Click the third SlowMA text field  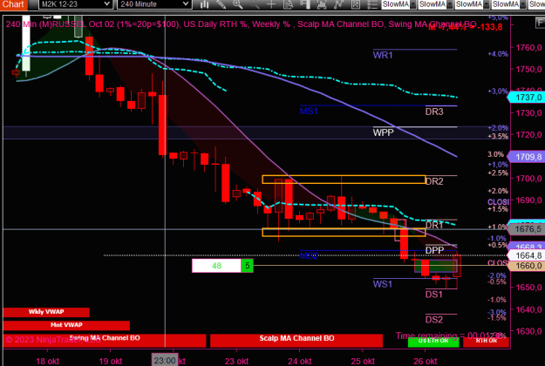469,4
